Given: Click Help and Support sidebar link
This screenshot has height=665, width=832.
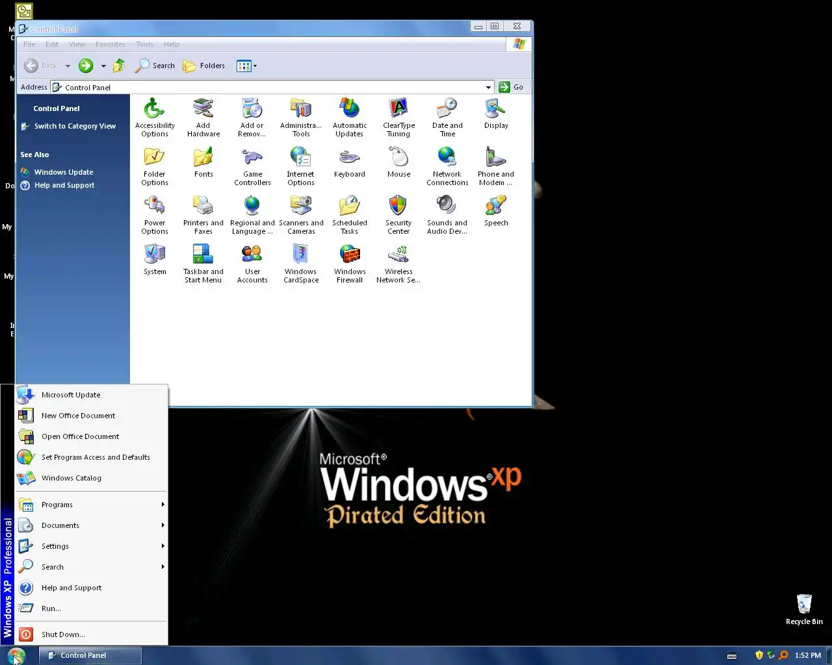Looking at the screenshot, I should (64, 185).
